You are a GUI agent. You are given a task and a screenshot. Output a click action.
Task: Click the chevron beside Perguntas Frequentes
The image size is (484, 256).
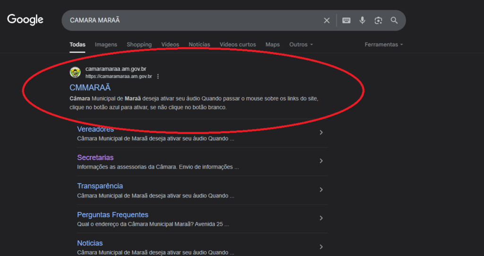(x=321, y=218)
